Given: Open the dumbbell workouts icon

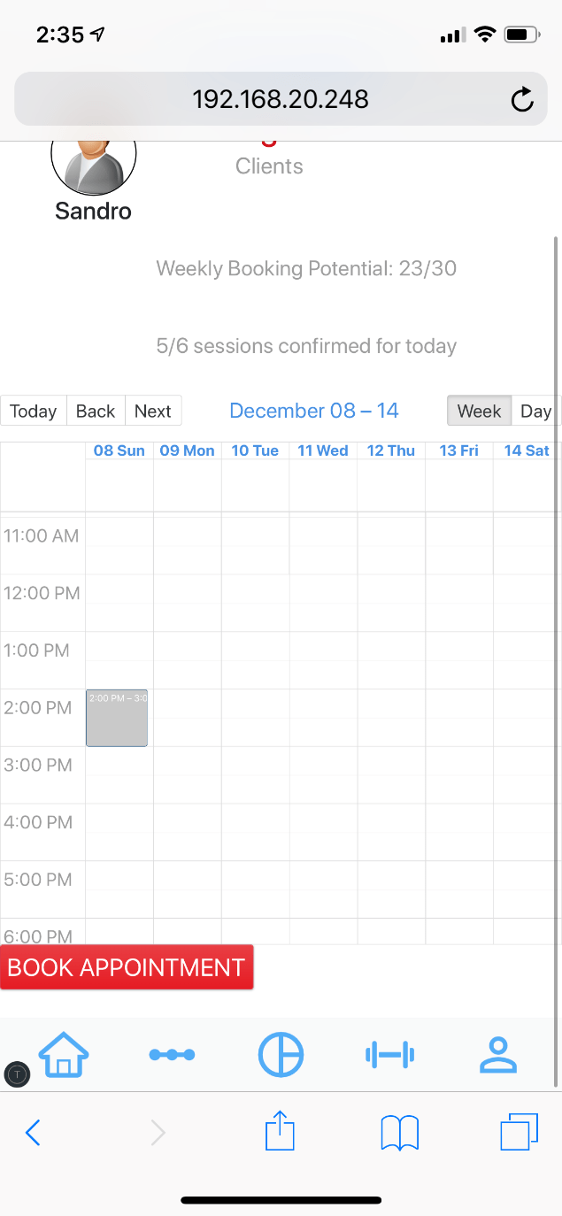Looking at the screenshot, I should click(x=389, y=1054).
